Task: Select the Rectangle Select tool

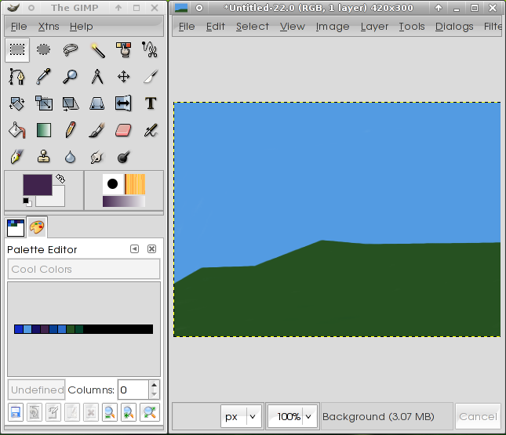Action: coord(17,50)
